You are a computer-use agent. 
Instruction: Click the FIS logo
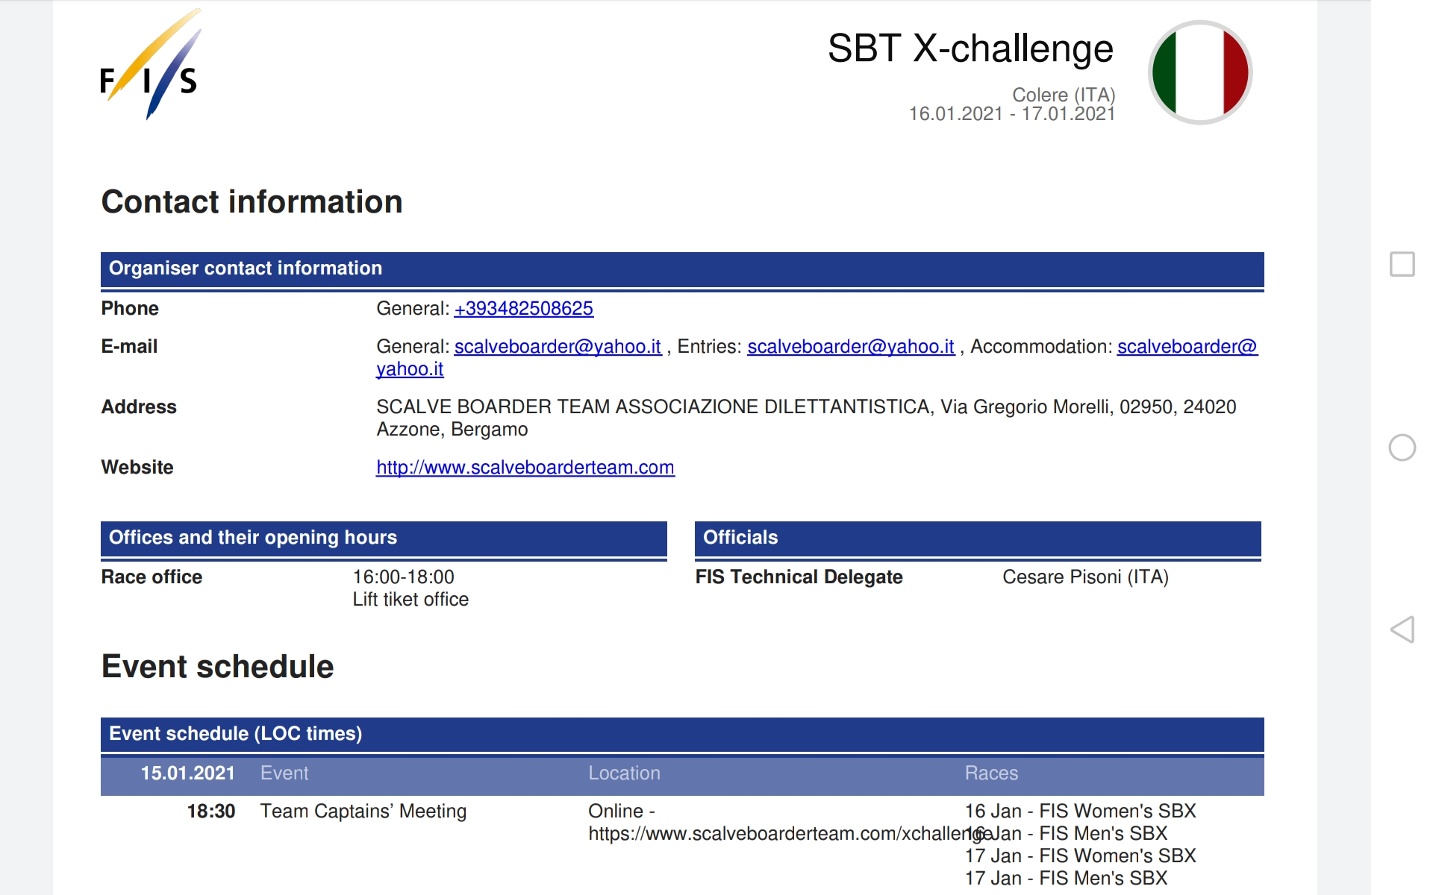(149, 66)
